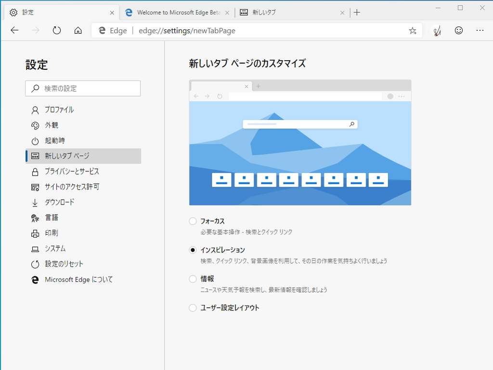
Task: Switch to Welcome to Microsoft Edge Beta tab
Action: click(177, 13)
